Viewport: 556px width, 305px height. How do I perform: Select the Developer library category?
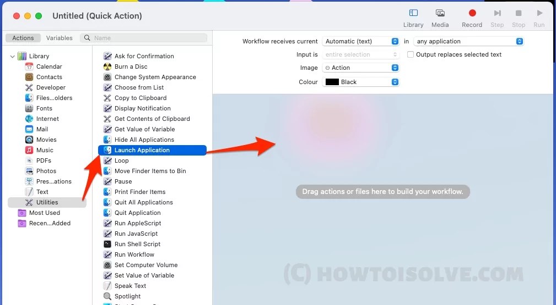click(51, 87)
